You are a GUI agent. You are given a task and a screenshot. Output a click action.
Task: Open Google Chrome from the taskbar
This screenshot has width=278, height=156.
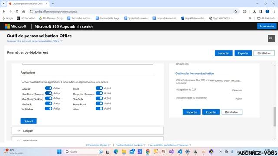tap(148, 152)
